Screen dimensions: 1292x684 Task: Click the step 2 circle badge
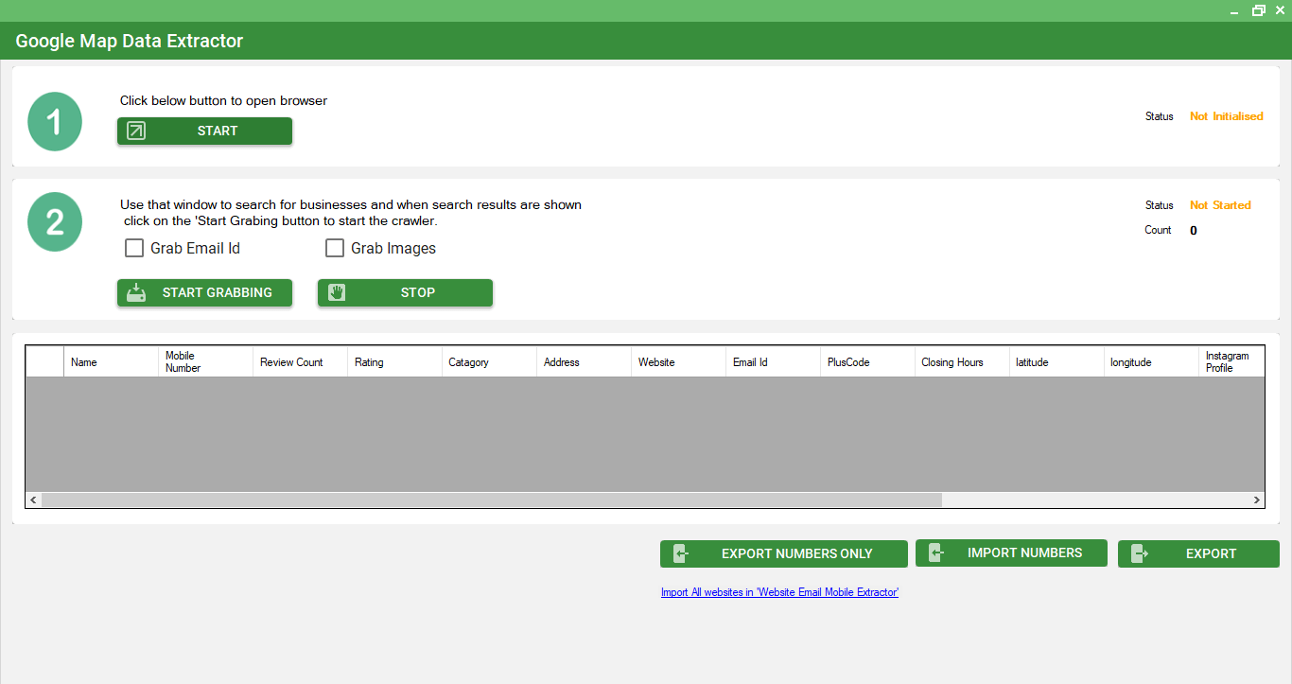click(x=55, y=222)
